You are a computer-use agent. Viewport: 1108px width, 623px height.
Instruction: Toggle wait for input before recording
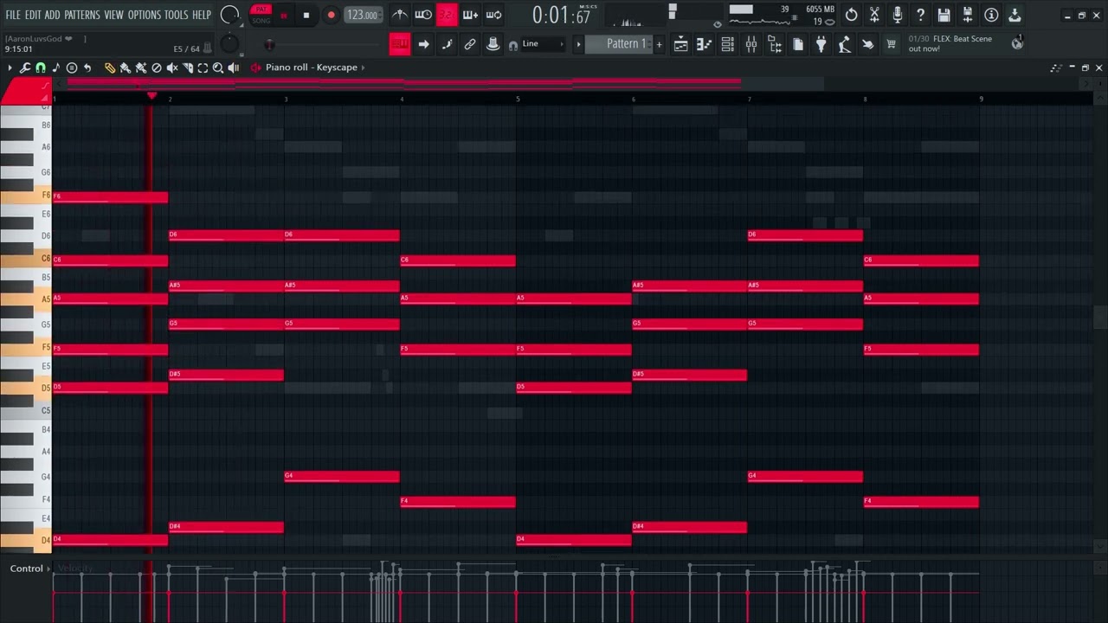(423, 15)
